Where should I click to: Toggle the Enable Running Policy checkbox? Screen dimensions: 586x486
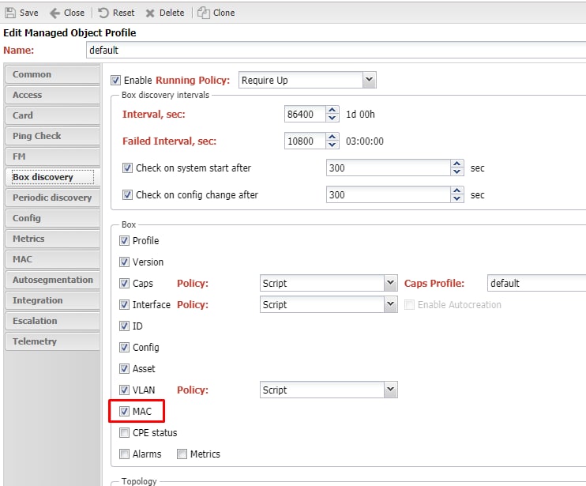115,80
